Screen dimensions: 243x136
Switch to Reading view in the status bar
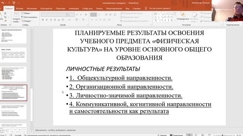coord(202,135)
